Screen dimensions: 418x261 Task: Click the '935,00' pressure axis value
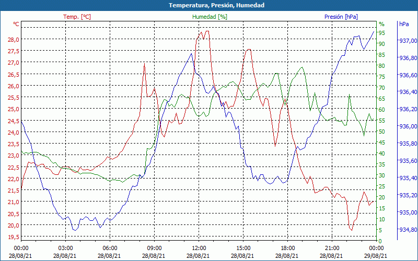408,212
